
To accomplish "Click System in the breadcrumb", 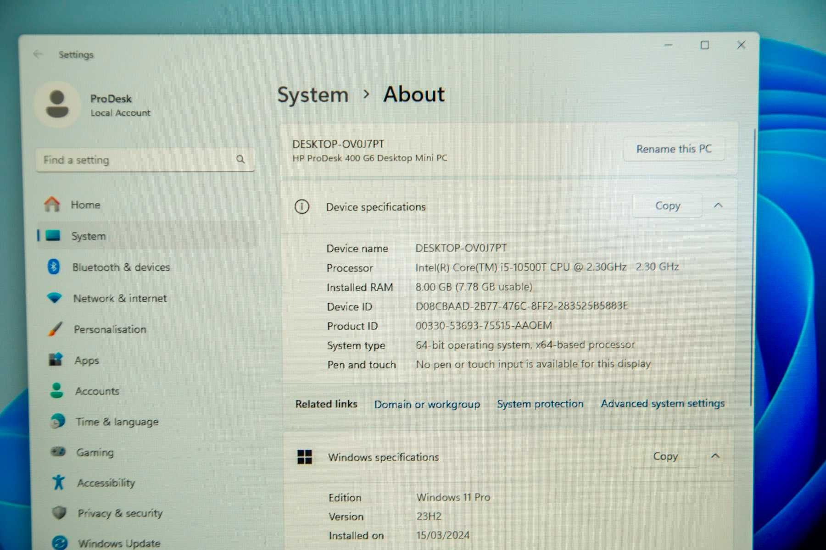I will pyautogui.click(x=313, y=94).
